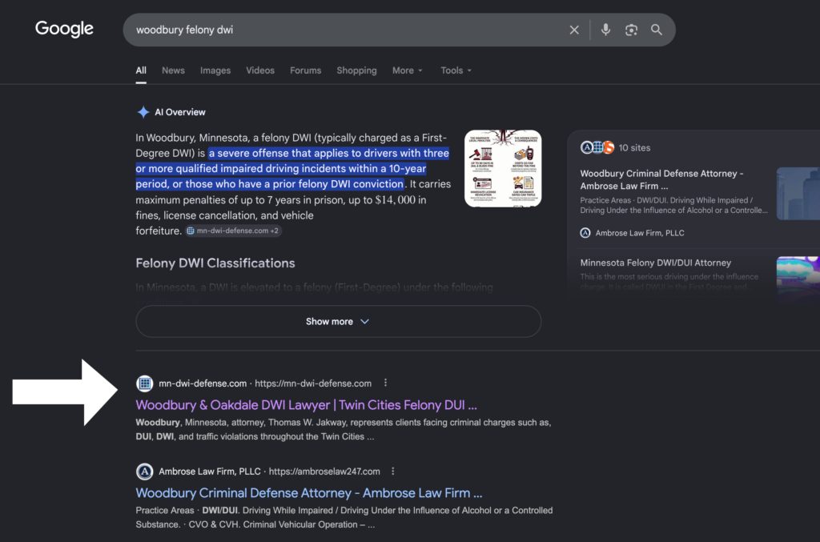Open options menu for Ambrose Law Firm result
Screen dimensions: 820x542
pos(392,472)
